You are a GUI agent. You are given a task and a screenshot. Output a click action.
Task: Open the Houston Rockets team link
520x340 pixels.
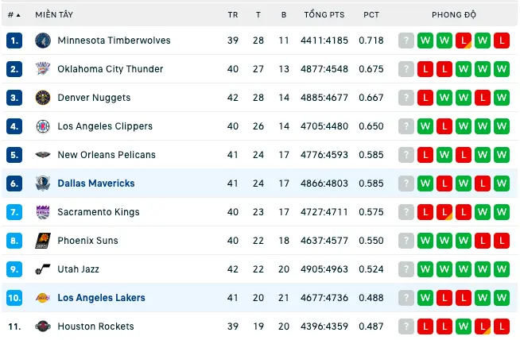(96, 326)
